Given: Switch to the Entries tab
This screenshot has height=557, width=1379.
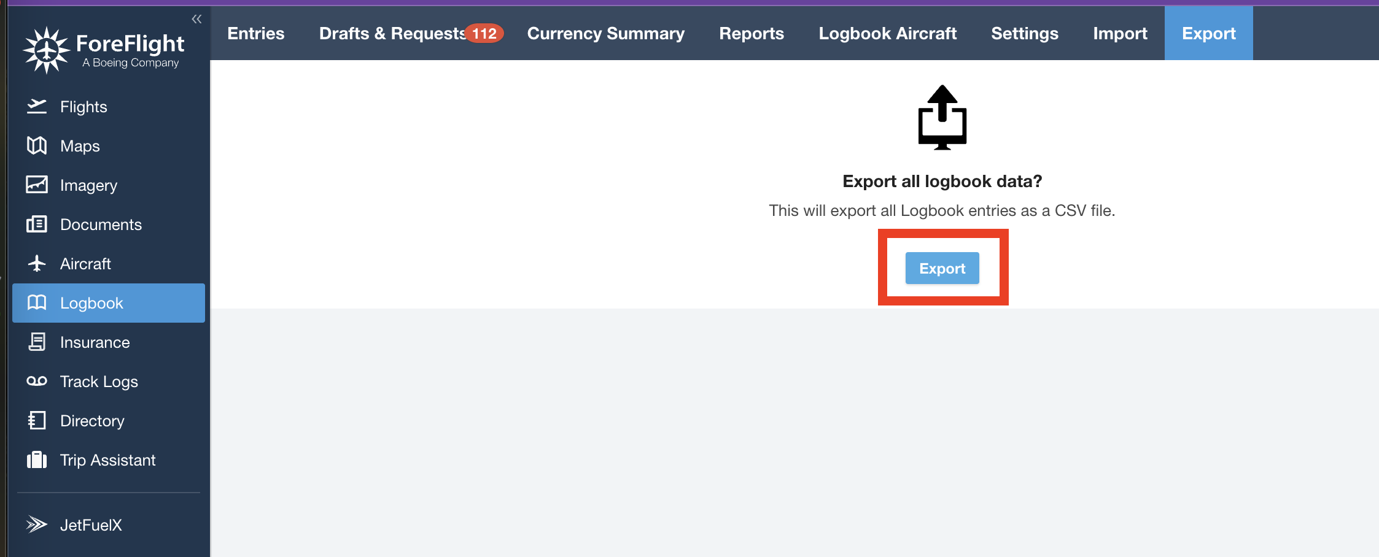Looking at the screenshot, I should pyautogui.click(x=255, y=33).
